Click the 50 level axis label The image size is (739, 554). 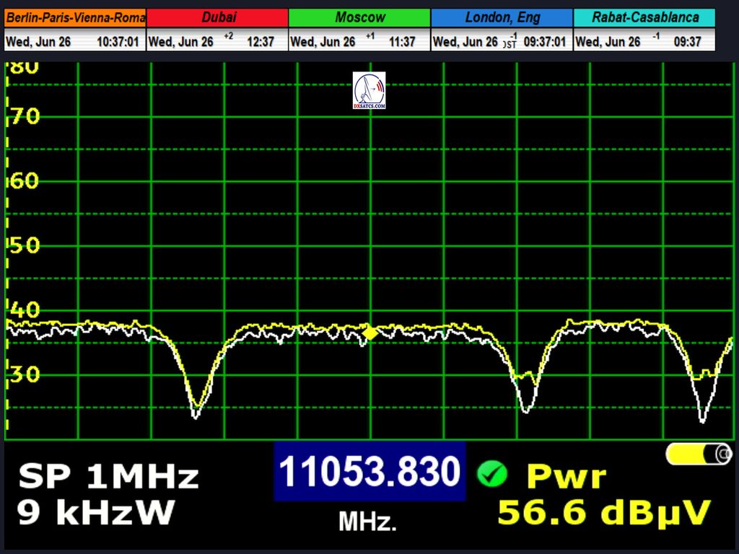click(25, 246)
